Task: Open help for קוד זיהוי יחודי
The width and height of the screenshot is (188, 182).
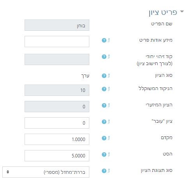Action: 104,57
